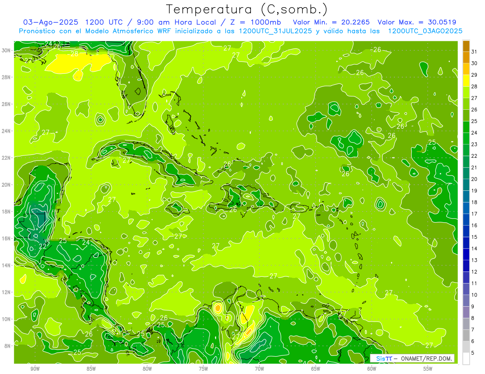485x374 pixels.
Task: Click legend value 5
Action: 473,353
